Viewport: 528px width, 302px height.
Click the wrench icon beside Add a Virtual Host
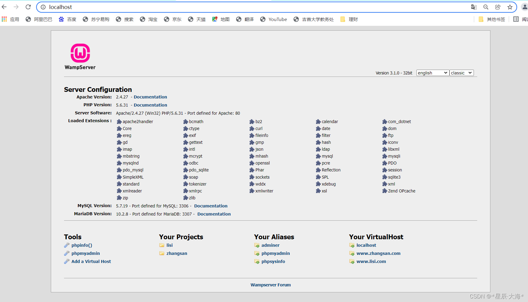67,261
